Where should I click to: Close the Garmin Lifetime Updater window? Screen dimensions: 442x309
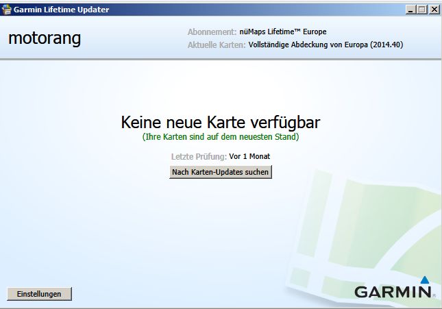432,10
